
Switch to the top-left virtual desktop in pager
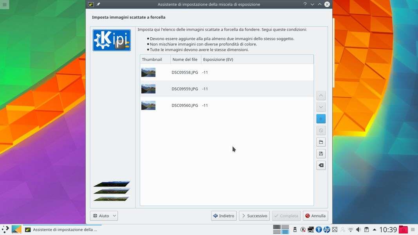(x=277, y=227)
